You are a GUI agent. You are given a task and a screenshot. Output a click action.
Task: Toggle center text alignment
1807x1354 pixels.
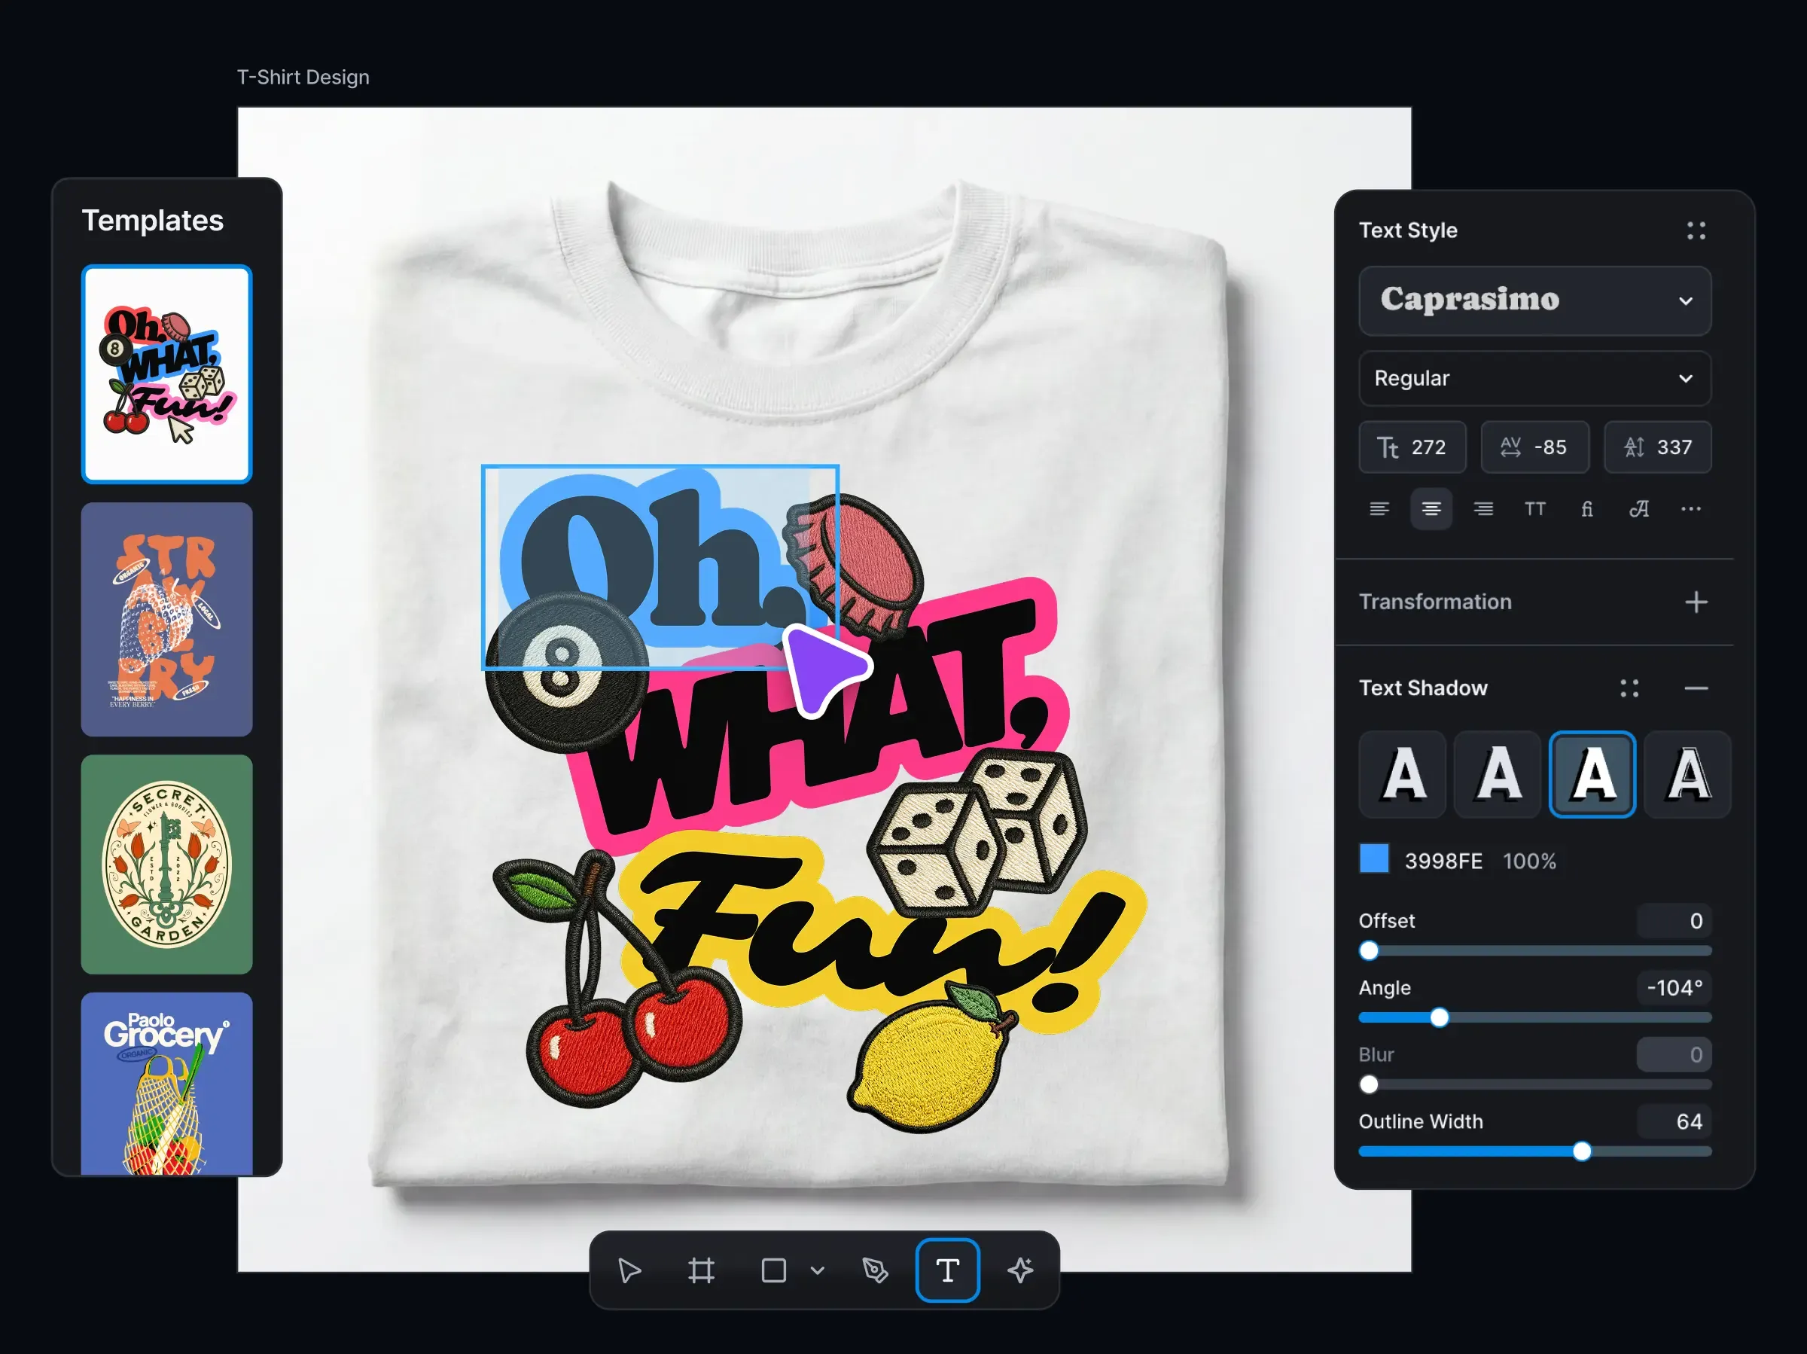point(1431,509)
